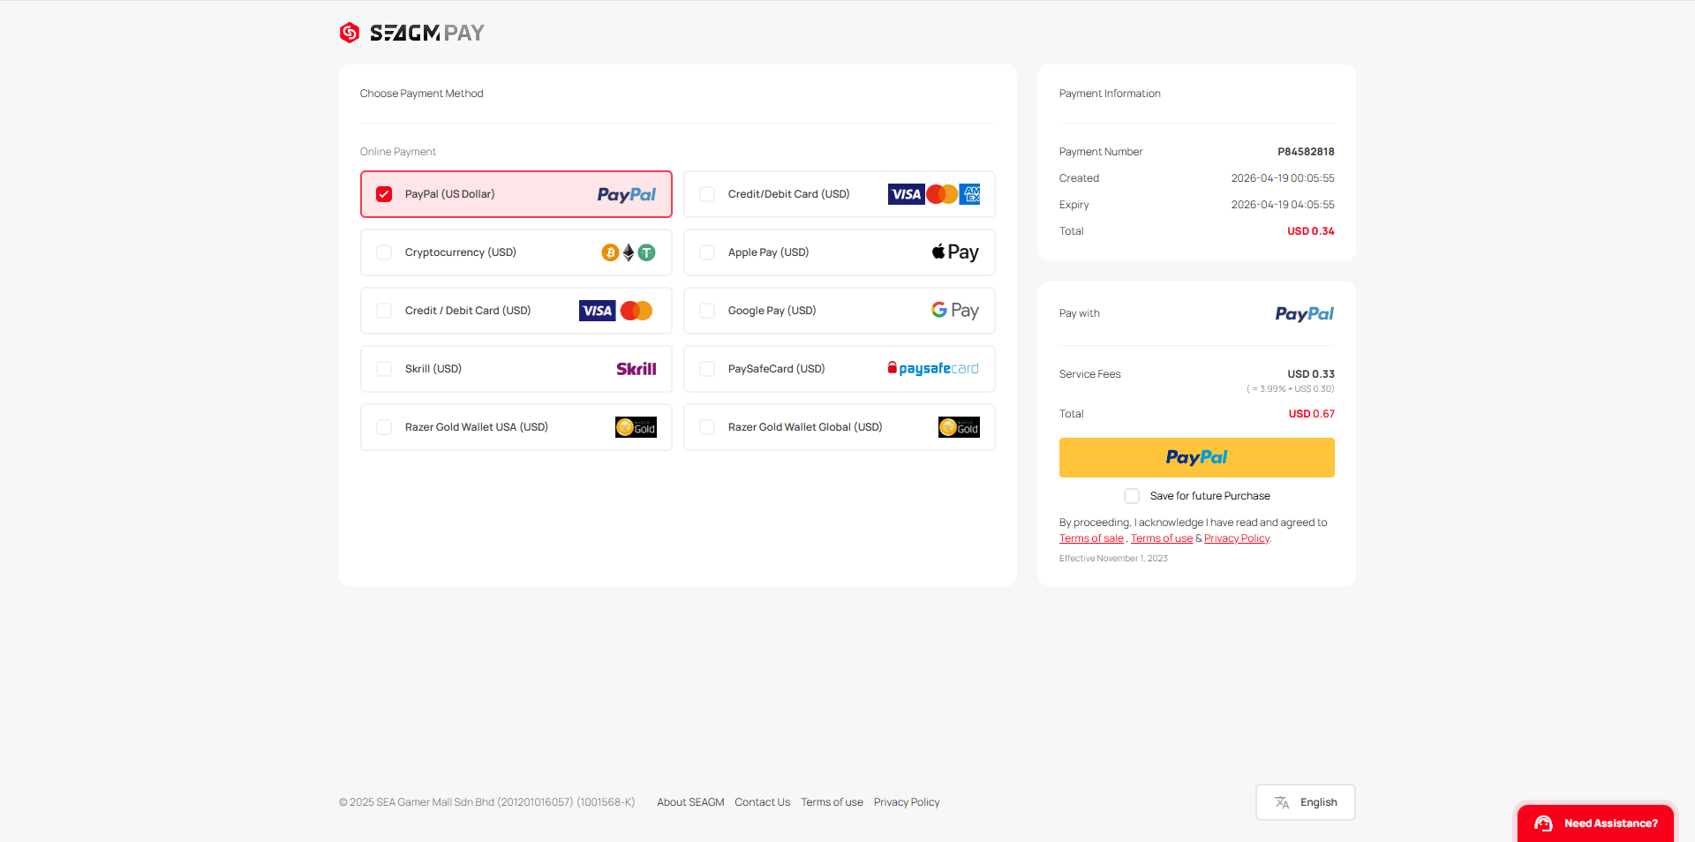Open Privacy Policy link in payment panel

tap(1237, 538)
